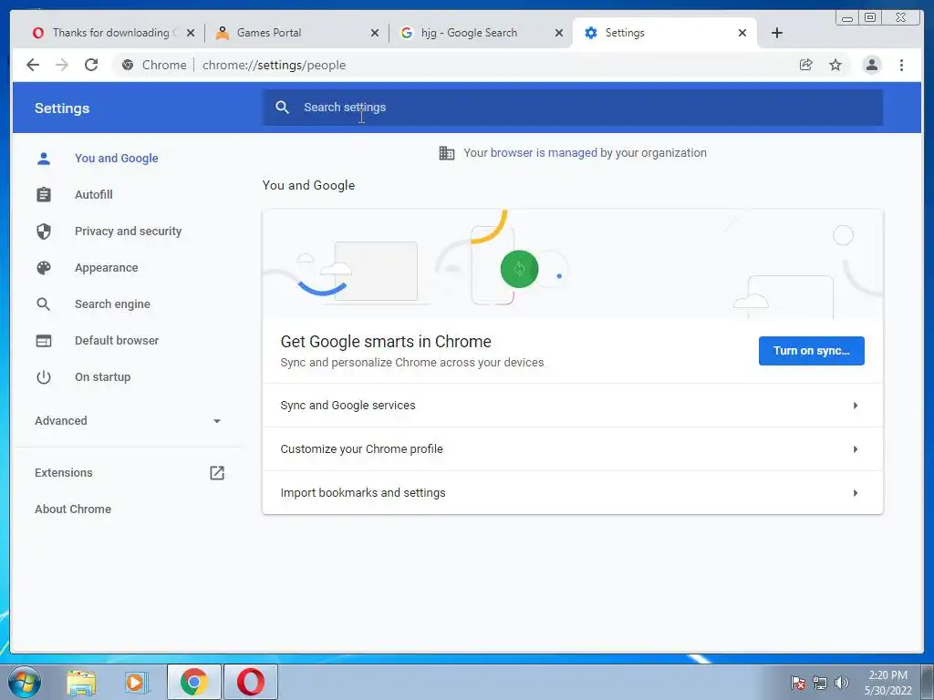Close the Thanks for downloading tab
Image resolution: width=934 pixels, height=700 pixels.
pos(191,33)
